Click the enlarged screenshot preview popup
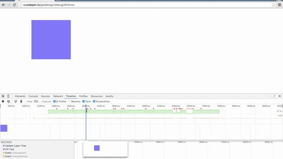Image resolution: width=283 pixels, height=159 pixels. point(105,149)
